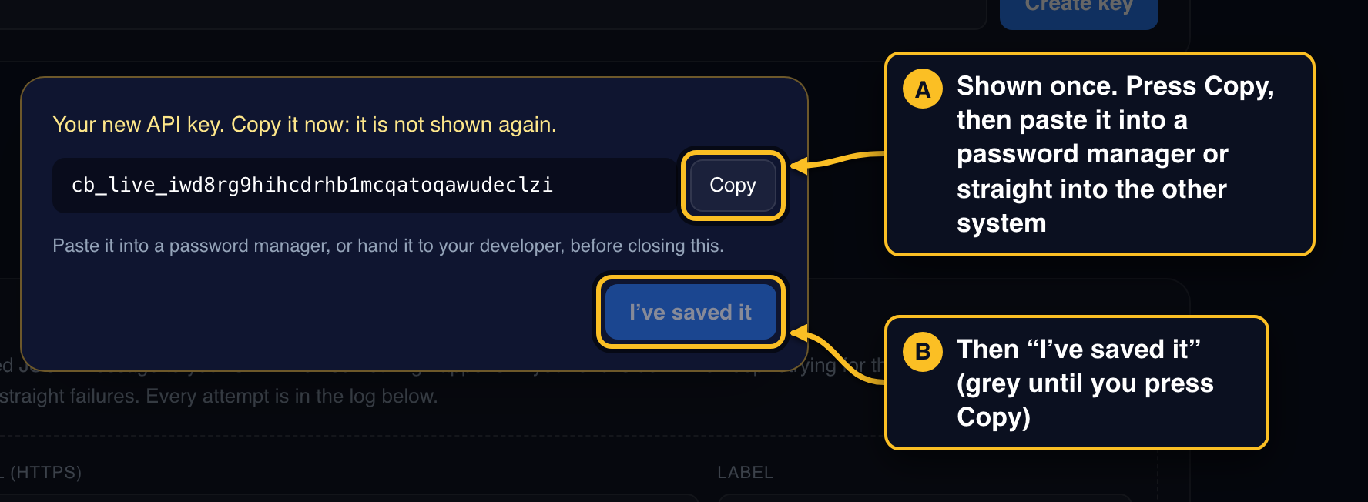Click the yellow circle A badge
This screenshot has width=1368, height=502.
(x=922, y=89)
